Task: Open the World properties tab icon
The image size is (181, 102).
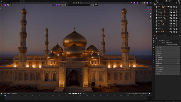Action: click(x=154, y=49)
